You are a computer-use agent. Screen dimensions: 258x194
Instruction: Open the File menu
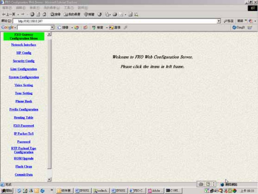coord(7,8)
